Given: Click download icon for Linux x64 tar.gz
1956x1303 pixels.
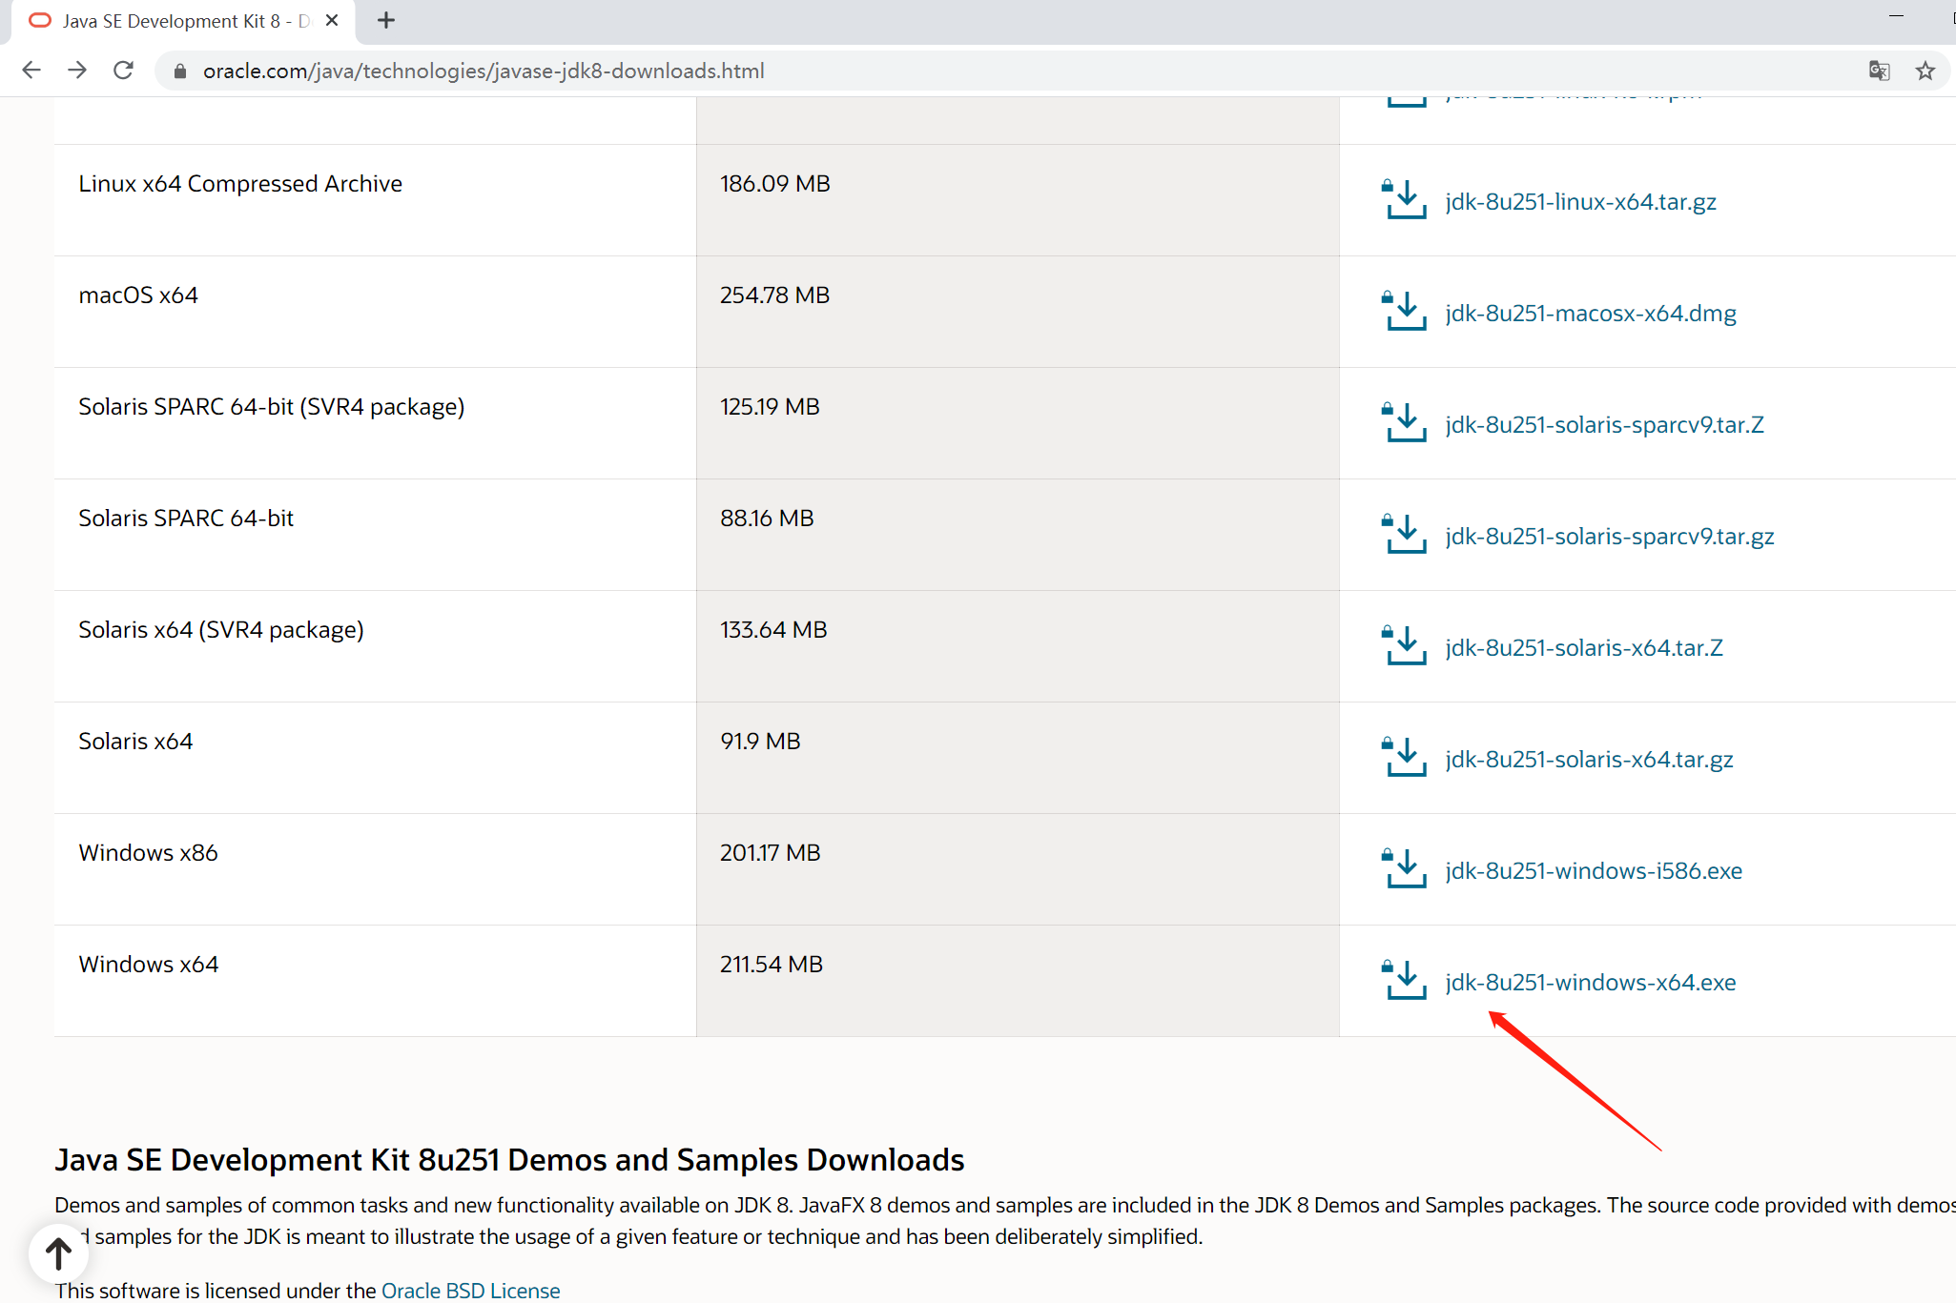Looking at the screenshot, I should point(1404,200).
